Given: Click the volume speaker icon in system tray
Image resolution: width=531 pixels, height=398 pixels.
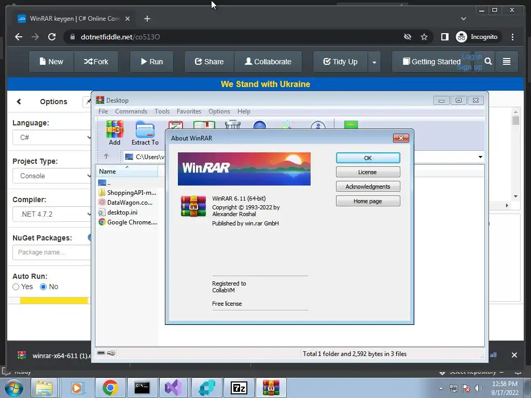Looking at the screenshot, I should pos(479,388).
